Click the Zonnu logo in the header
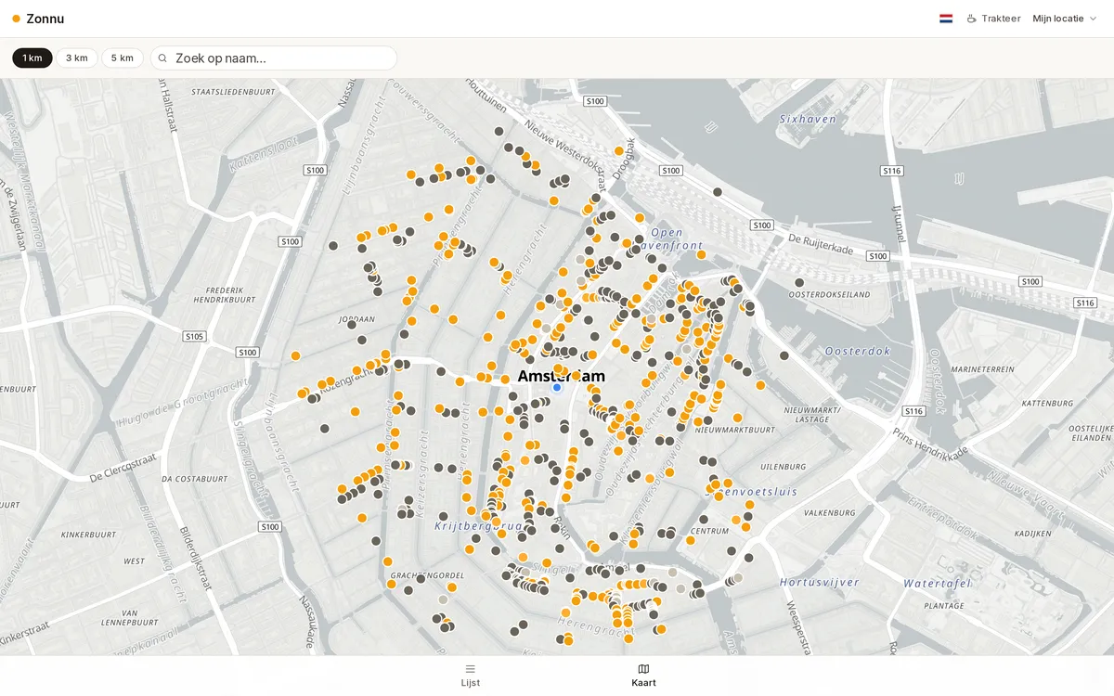 point(38,19)
